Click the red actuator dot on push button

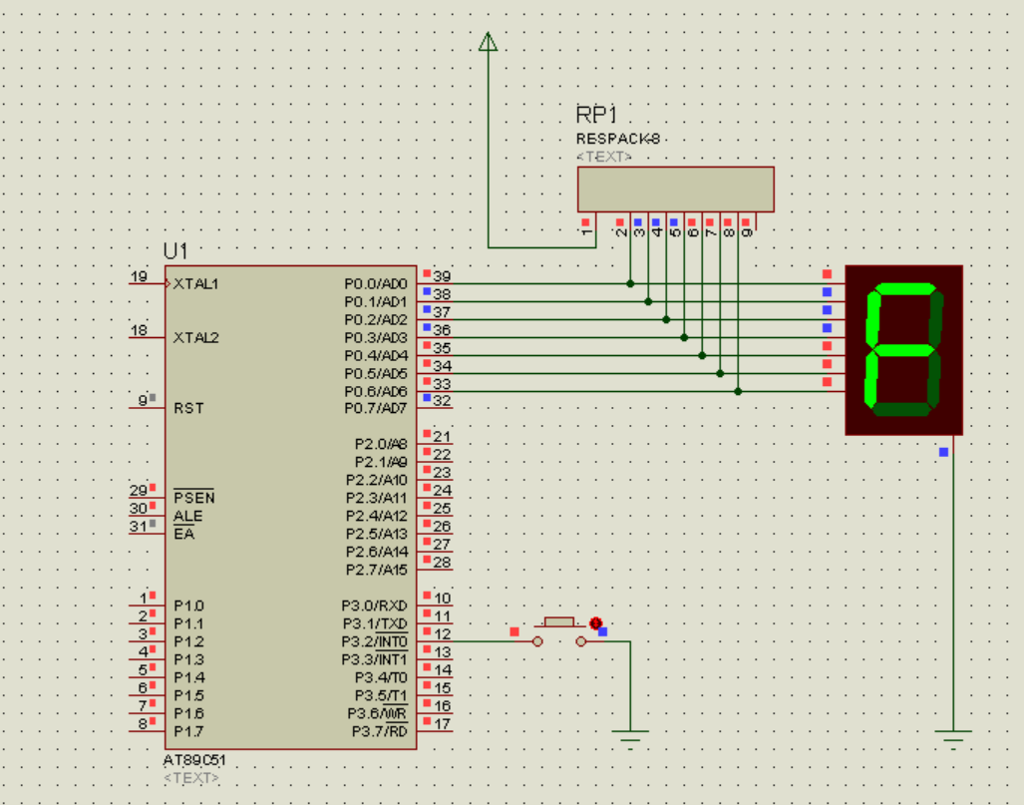point(595,623)
